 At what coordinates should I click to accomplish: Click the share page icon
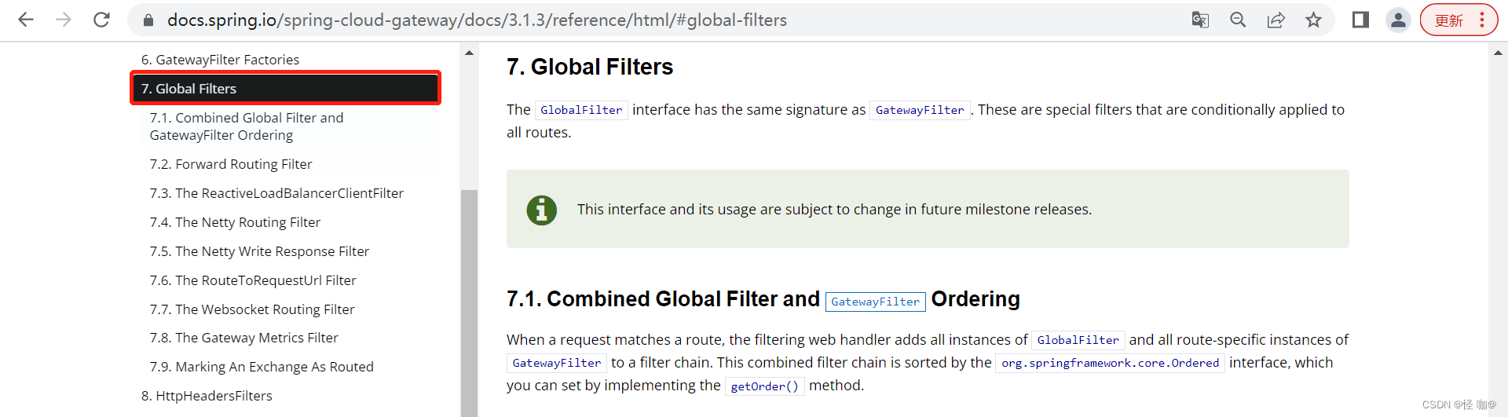1276,20
